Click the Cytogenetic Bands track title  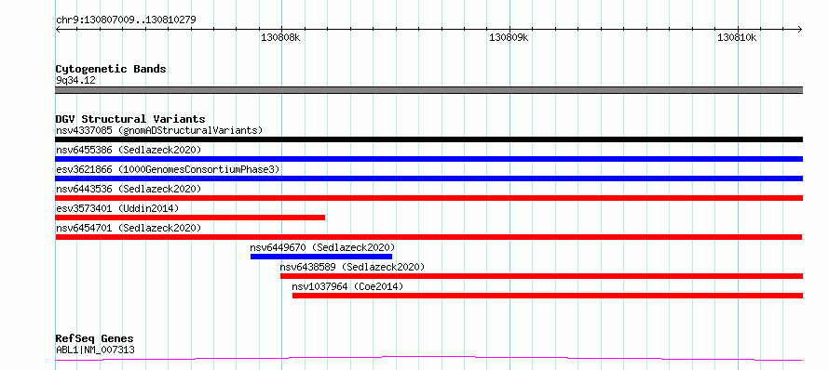point(111,69)
